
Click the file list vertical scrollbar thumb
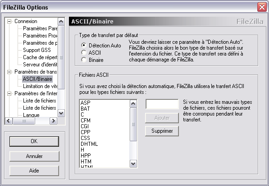coord(133,125)
